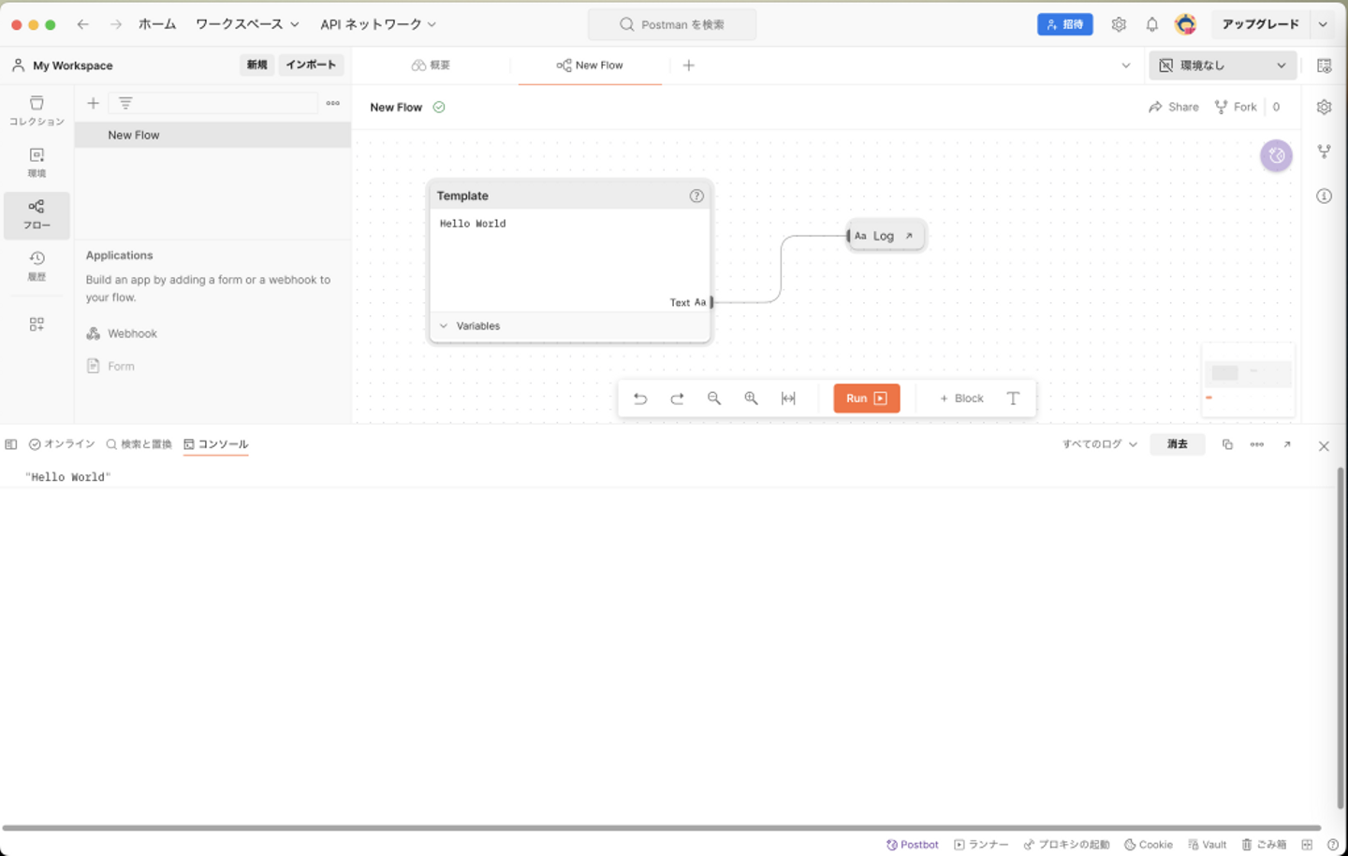
Task: Open the Template block help icon
Action: point(696,196)
